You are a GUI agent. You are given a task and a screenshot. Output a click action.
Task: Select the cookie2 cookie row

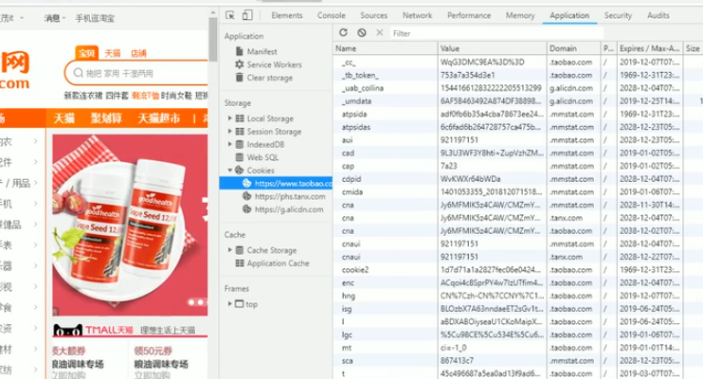518,269
